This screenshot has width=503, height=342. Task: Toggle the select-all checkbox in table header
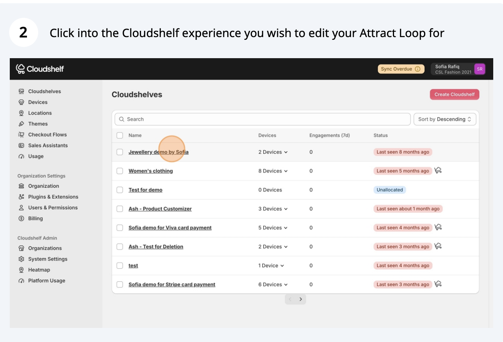tap(120, 135)
